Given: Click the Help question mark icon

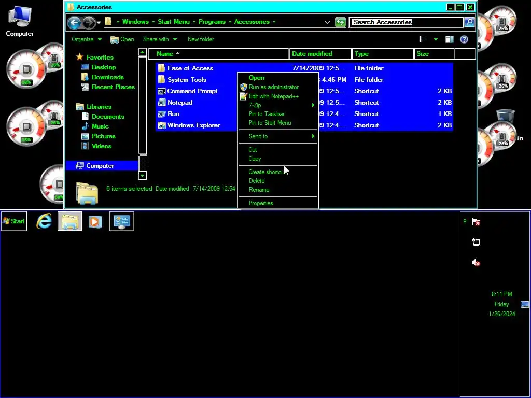Looking at the screenshot, I should tap(464, 39).
